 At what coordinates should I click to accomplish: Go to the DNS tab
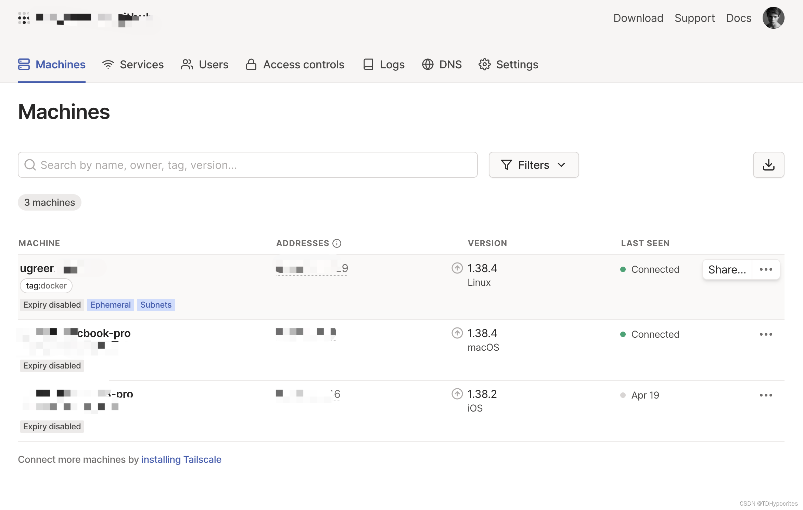[442, 64]
